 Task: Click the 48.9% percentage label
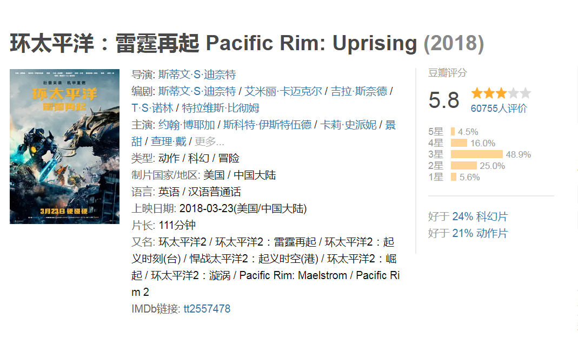click(x=519, y=154)
